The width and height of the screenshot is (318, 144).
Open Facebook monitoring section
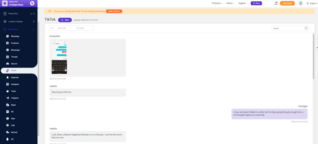point(15,43)
